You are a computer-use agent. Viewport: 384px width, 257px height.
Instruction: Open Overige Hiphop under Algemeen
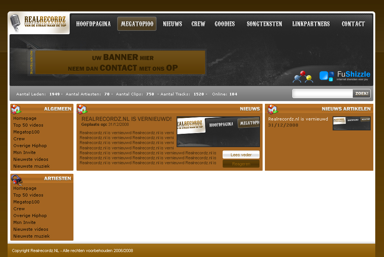[x=30, y=146]
